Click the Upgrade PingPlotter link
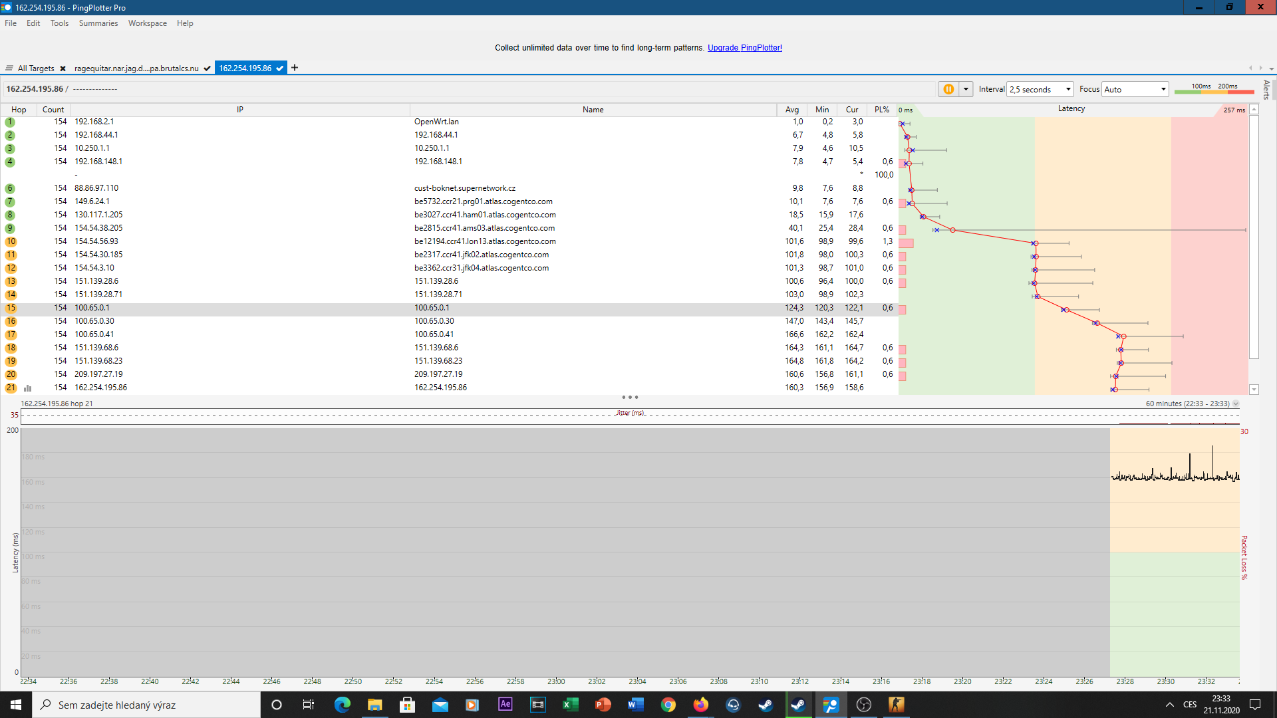The width and height of the screenshot is (1277, 718). 744,48
